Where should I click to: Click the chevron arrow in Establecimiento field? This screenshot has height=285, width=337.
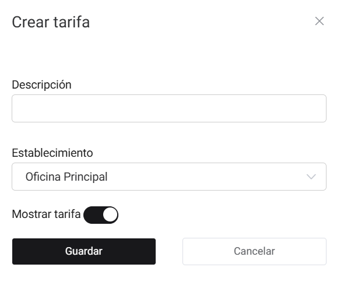[311, 177]
